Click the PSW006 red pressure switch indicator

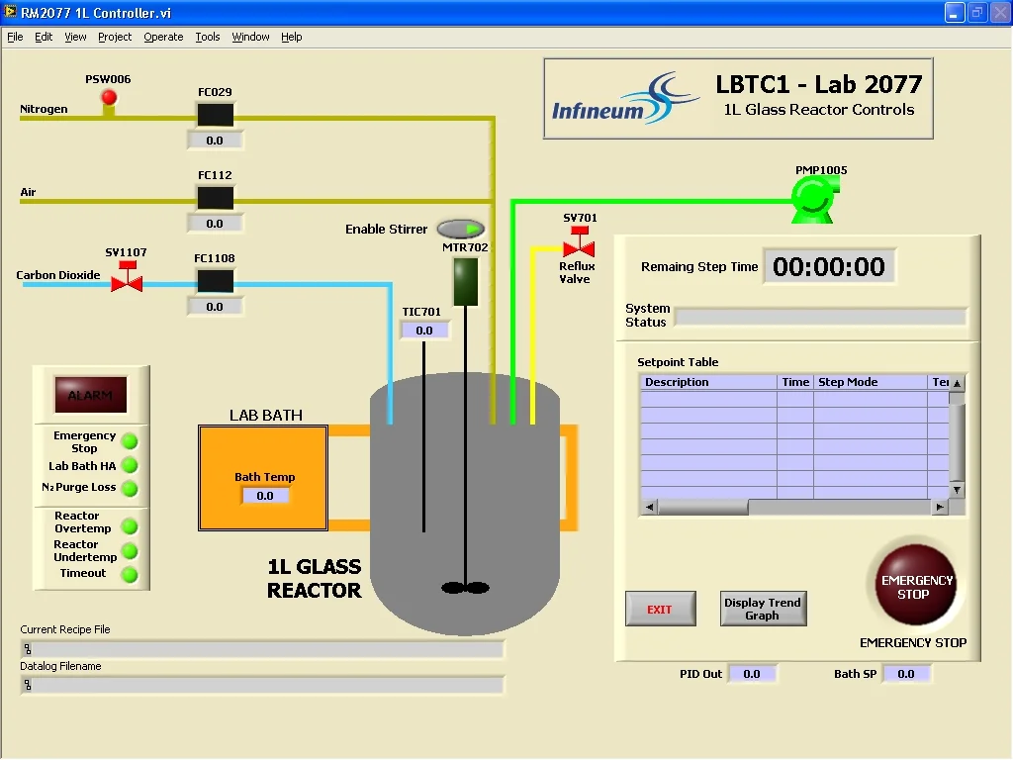point(109,98)
